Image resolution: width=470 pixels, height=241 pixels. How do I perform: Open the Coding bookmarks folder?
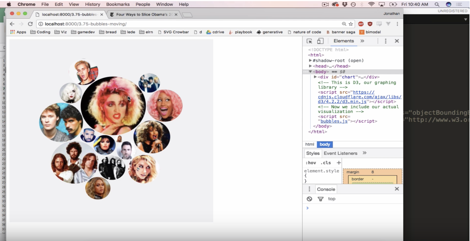(40, 32)
